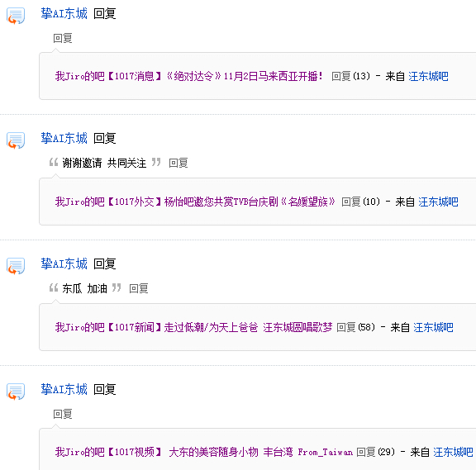The image size is (476, 470).
Task: Visit 汪东城吧 from the 名媛望族 post
Action: [x=438, y=202]
